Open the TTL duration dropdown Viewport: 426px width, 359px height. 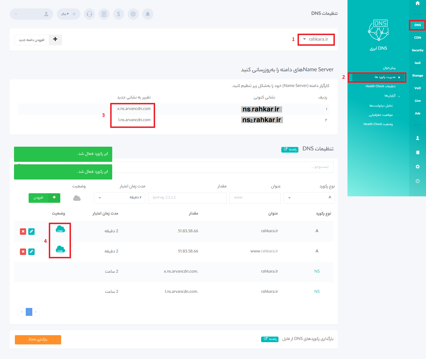[x=119, y=198]
